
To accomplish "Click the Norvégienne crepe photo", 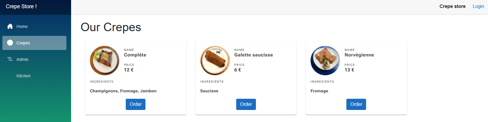I will (325, 61).
